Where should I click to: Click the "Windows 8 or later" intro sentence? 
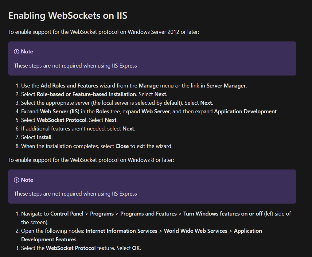(91, 160)
